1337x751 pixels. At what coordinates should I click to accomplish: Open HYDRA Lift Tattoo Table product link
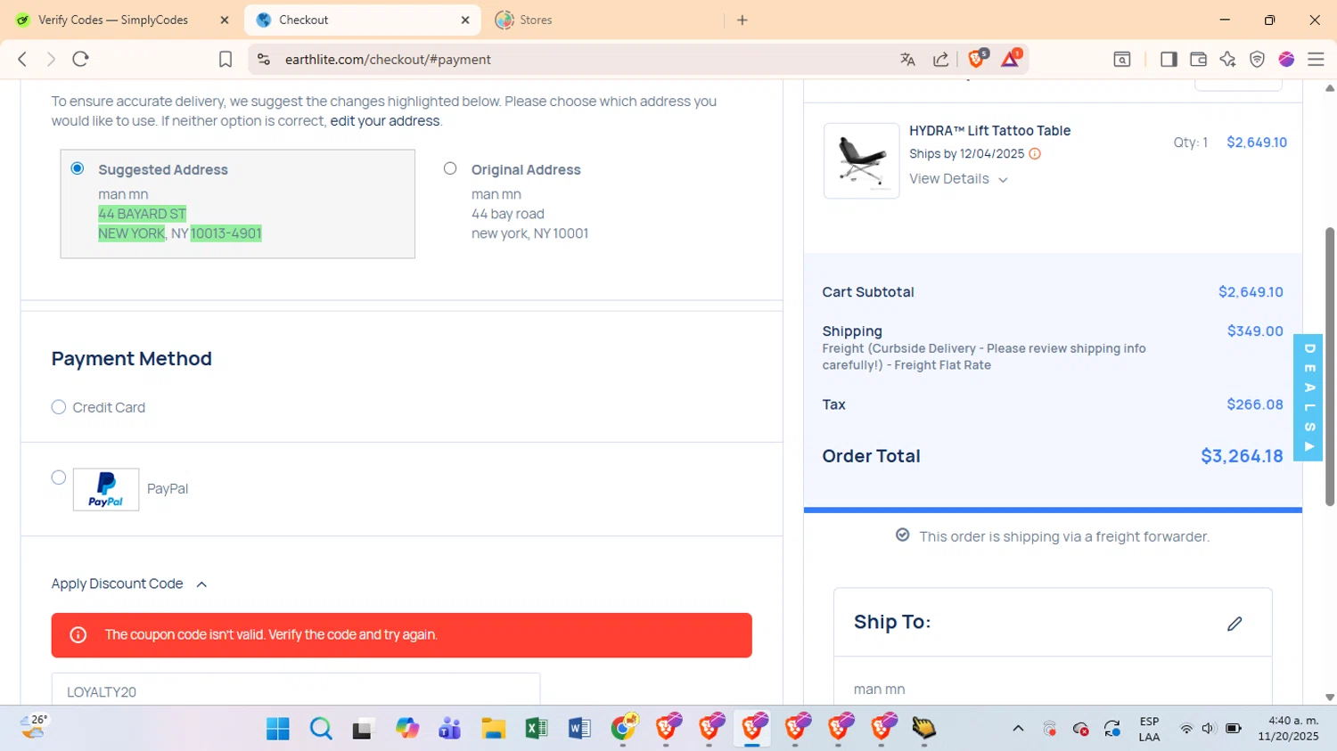[989, 131]
